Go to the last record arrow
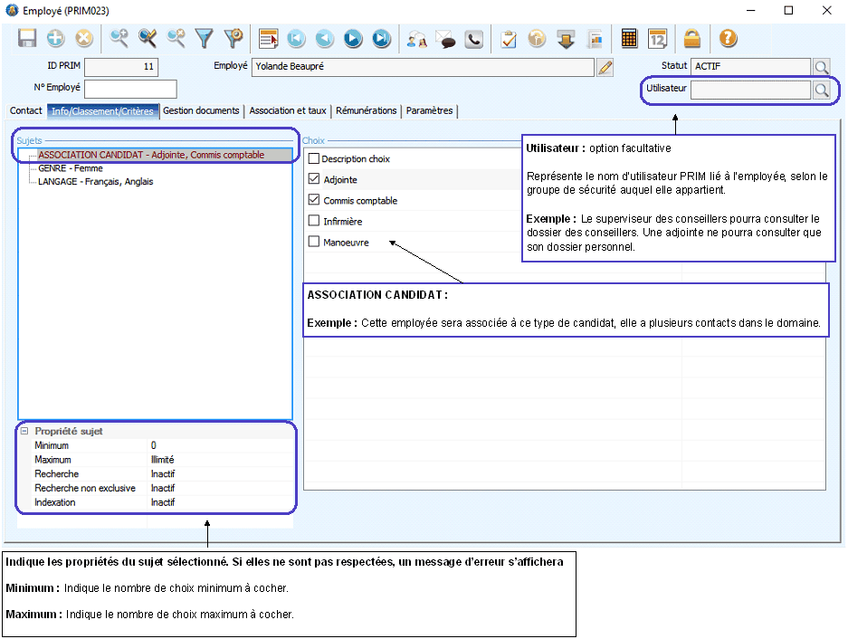Image resolution: width=848 pixels, height=639 pixels. point(381,39)
